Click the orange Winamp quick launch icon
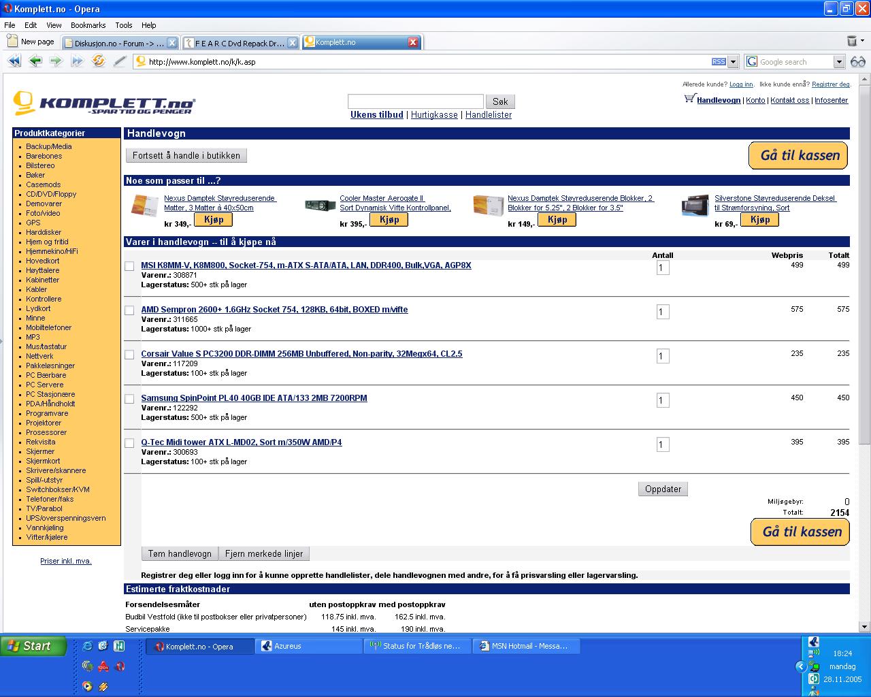This screenshot has height=697, width=871. pos(103,686)
